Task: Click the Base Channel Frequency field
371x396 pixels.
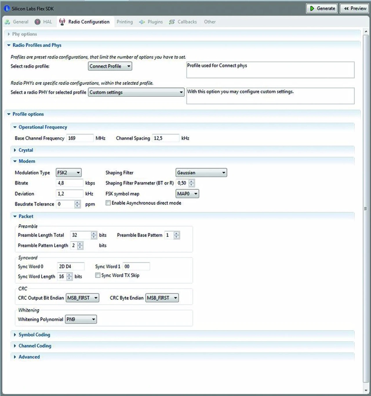Action: coord(80,138)
